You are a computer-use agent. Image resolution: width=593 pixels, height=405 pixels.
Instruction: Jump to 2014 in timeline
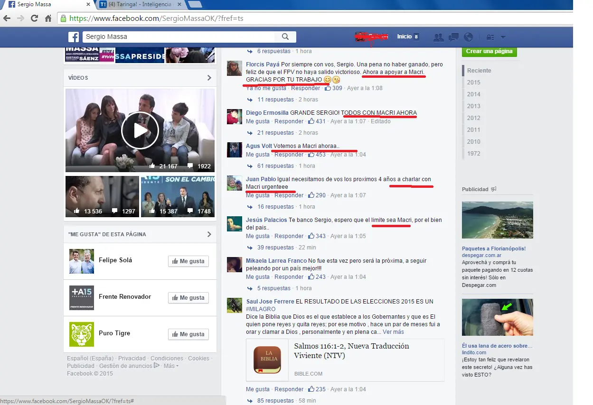click(473, 94)
